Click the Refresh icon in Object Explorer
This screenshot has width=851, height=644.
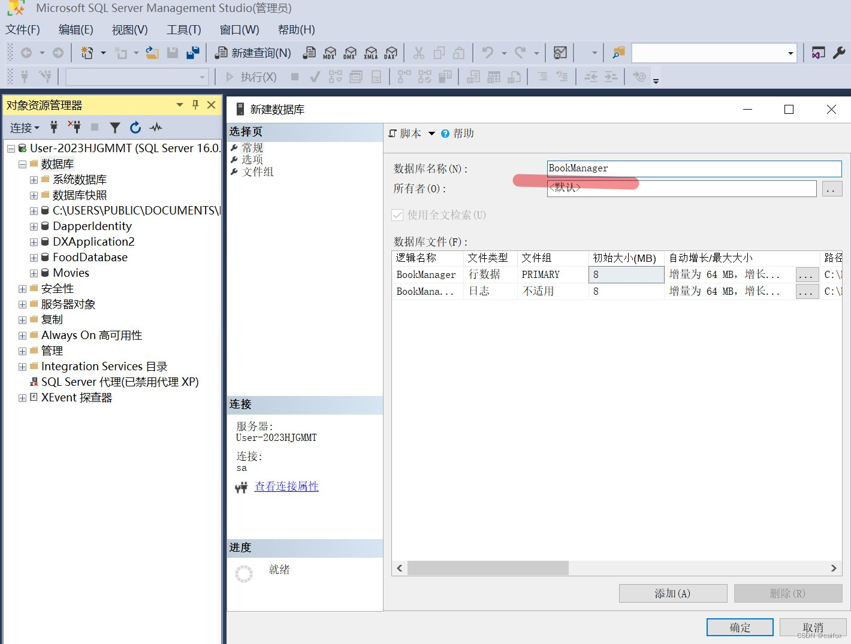tap(135, 127)
